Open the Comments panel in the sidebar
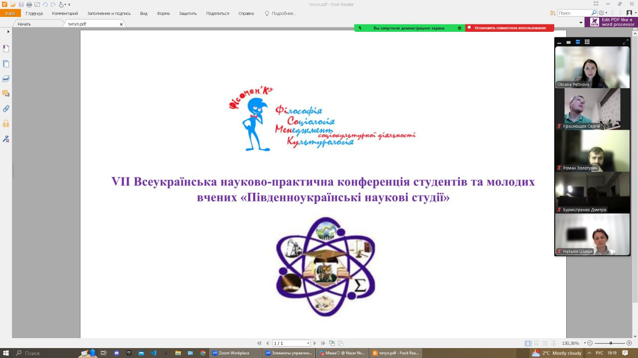Viewport: 638px width, 358px height. pos(6,93)
